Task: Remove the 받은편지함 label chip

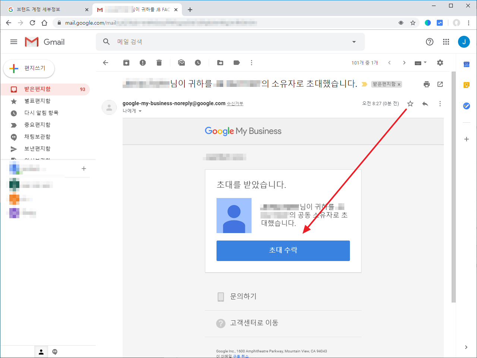Action: 399,85
